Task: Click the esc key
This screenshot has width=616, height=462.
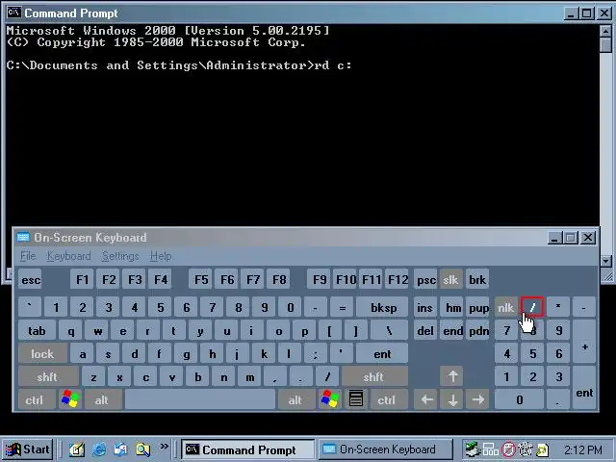Action: (30, 279)
